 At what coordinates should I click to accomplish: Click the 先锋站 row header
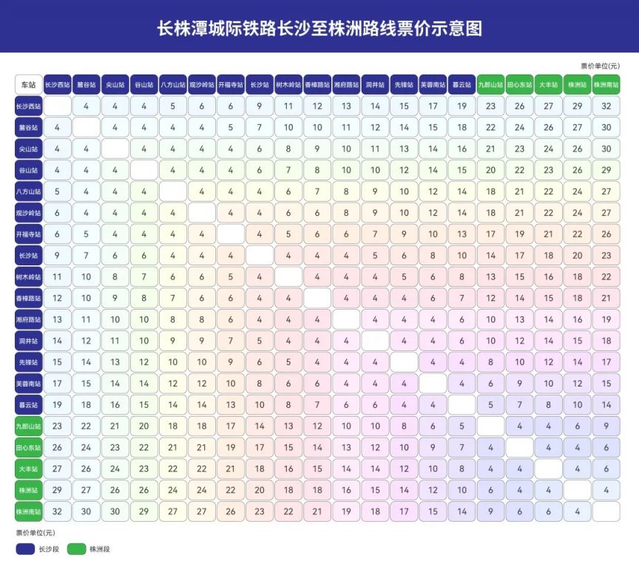tap(28, 362)
